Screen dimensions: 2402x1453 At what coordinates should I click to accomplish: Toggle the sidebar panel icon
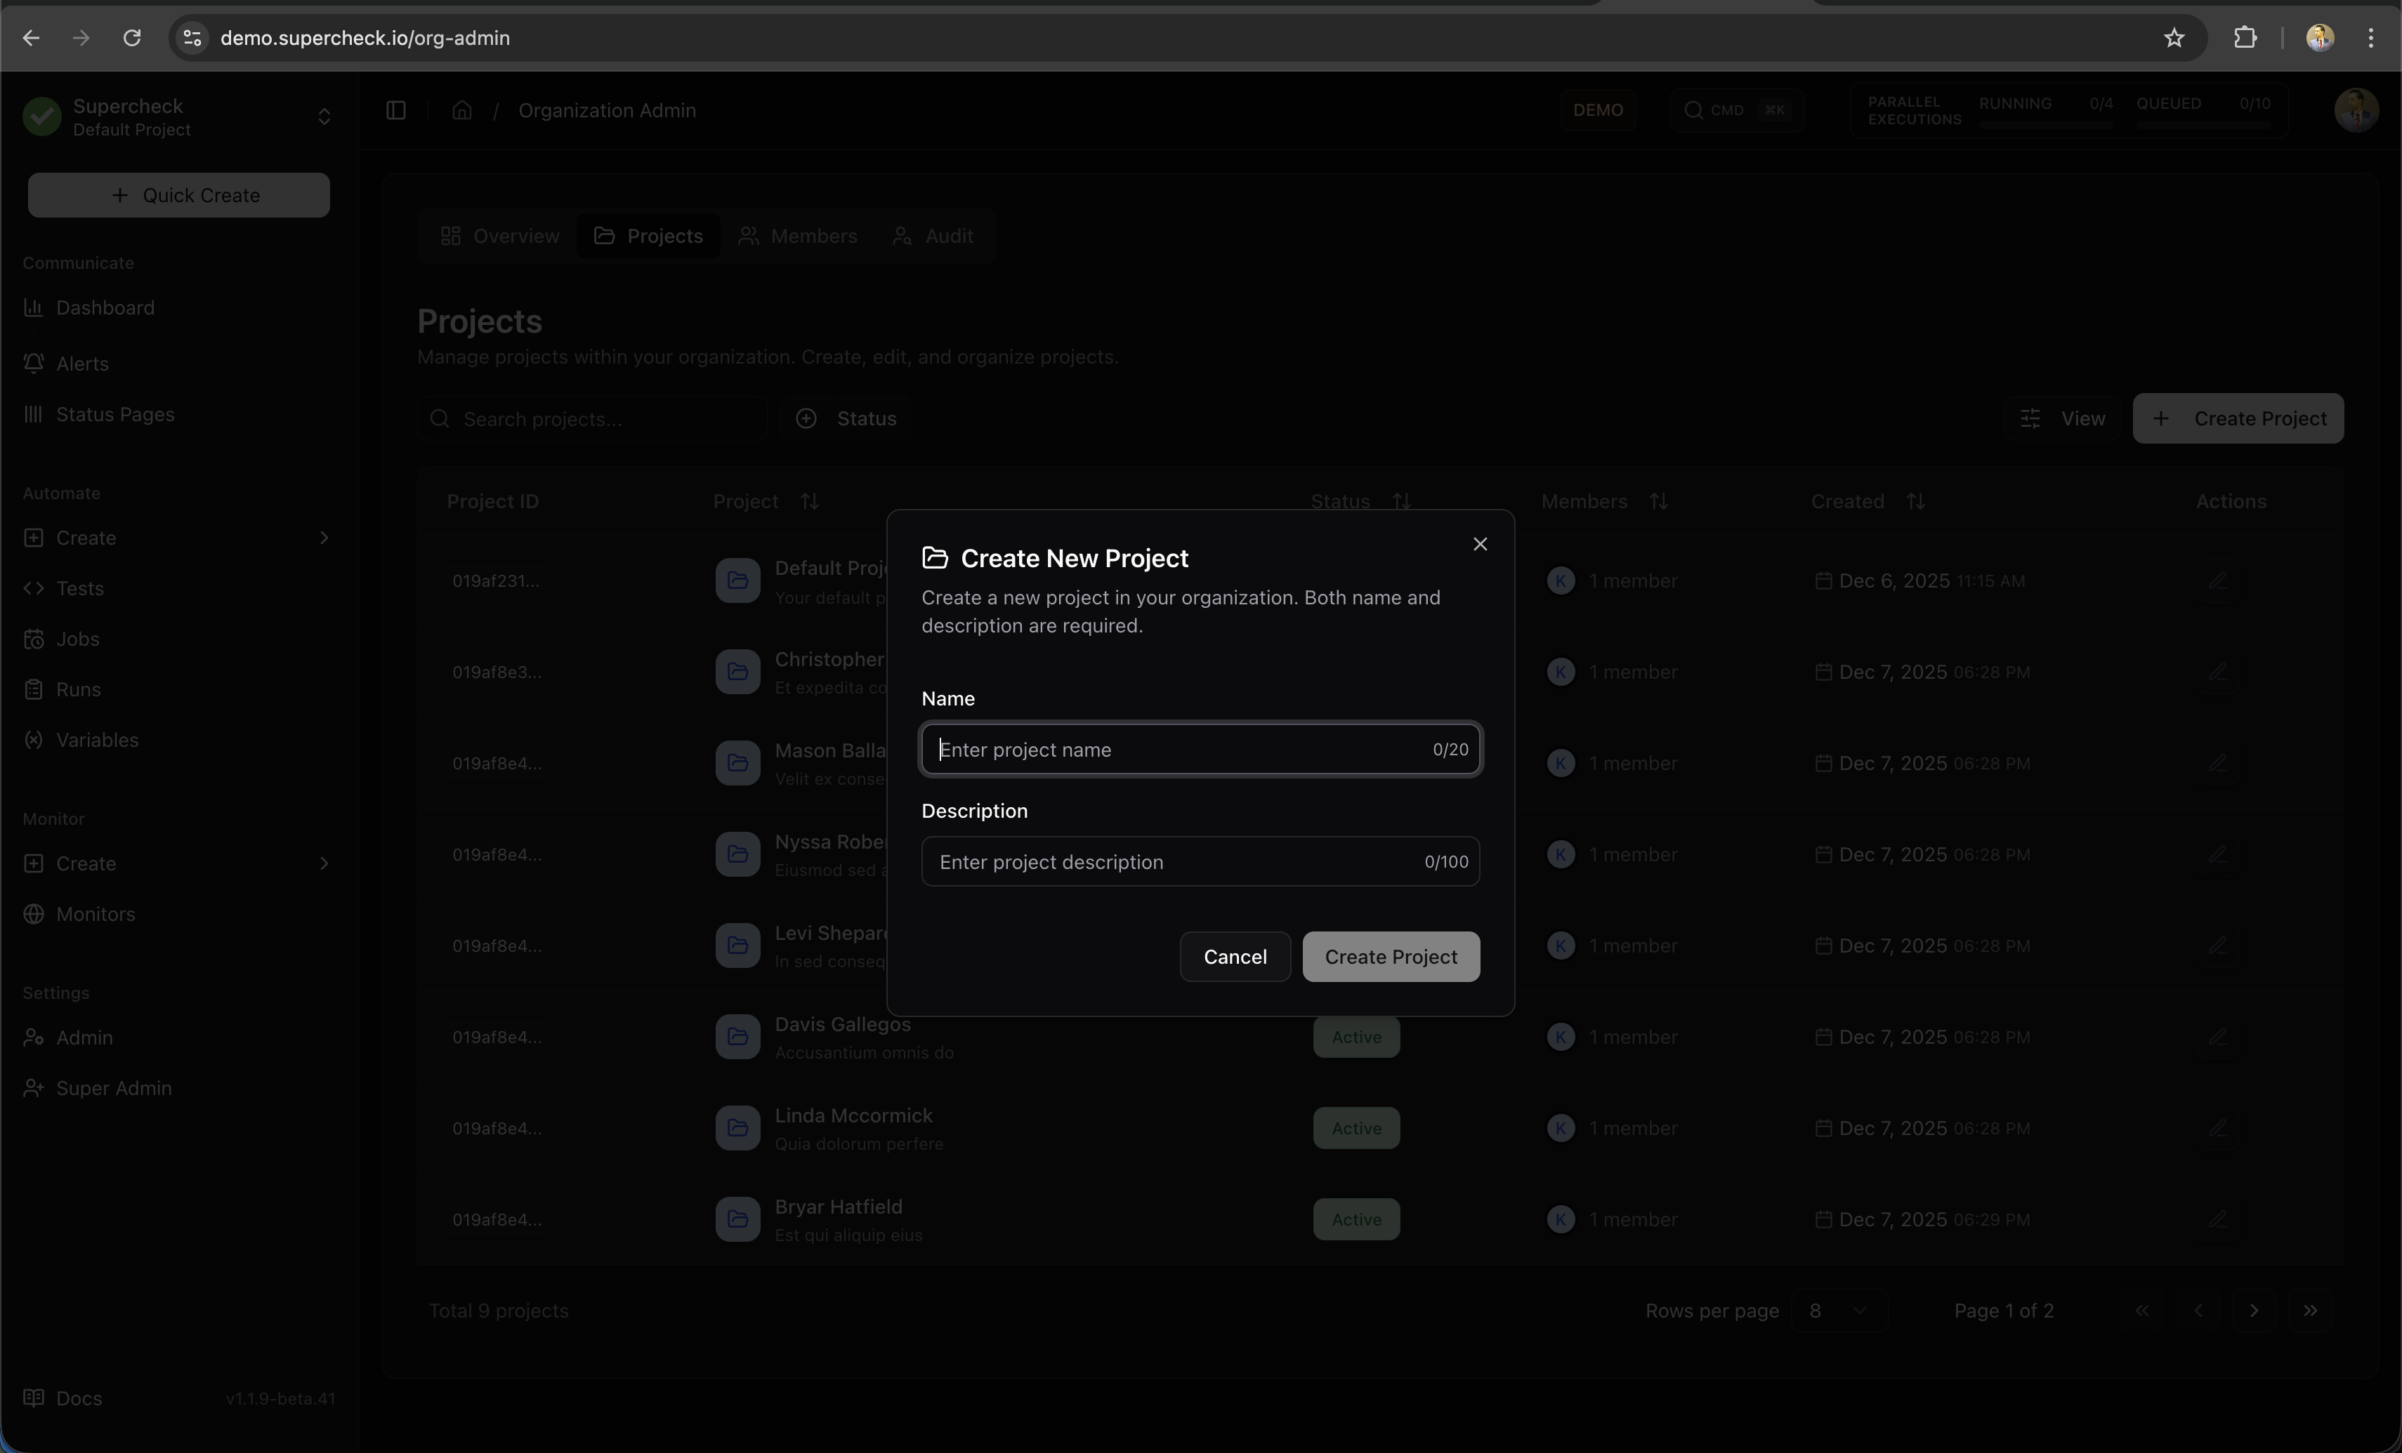(x=396, y=110)
